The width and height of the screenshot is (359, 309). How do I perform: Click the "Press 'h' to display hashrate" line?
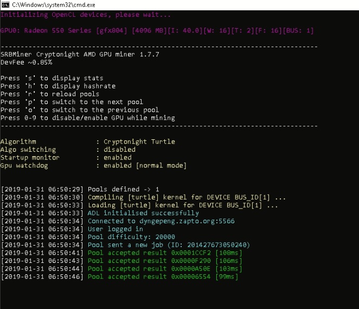(x=58, y=86)
